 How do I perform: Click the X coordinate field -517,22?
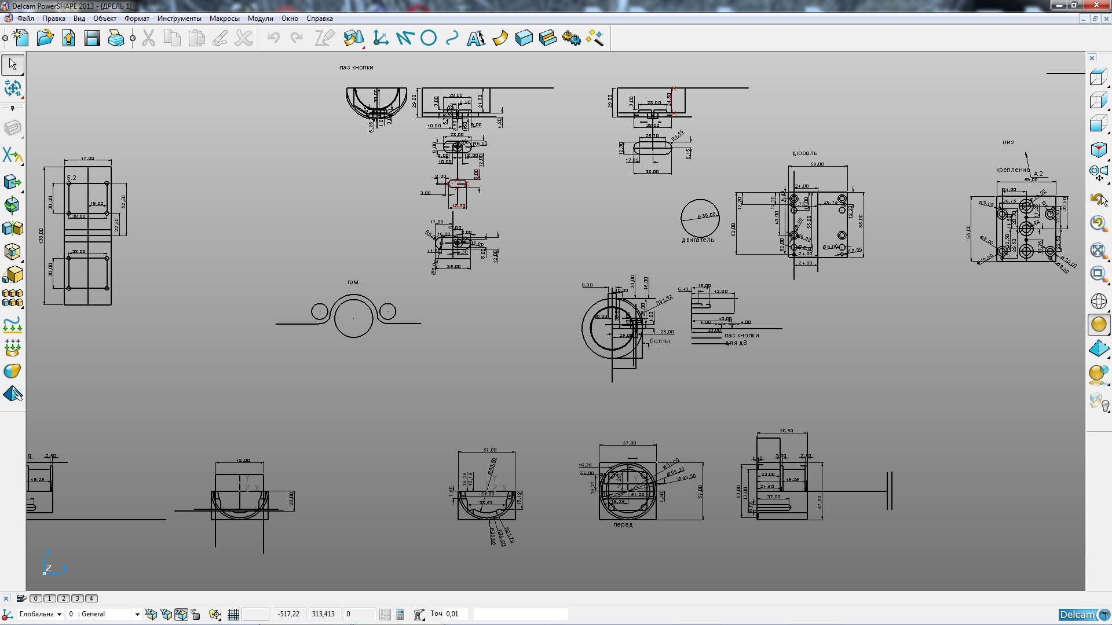point(289,614)
